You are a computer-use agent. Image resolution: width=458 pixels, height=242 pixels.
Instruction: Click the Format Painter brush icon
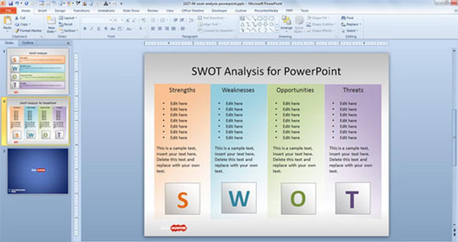[x=17, y=30]
